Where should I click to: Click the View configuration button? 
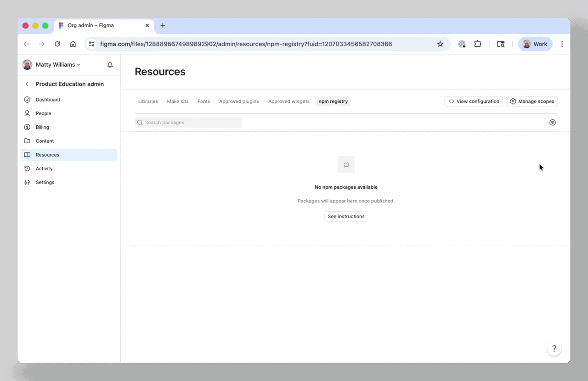474,101
